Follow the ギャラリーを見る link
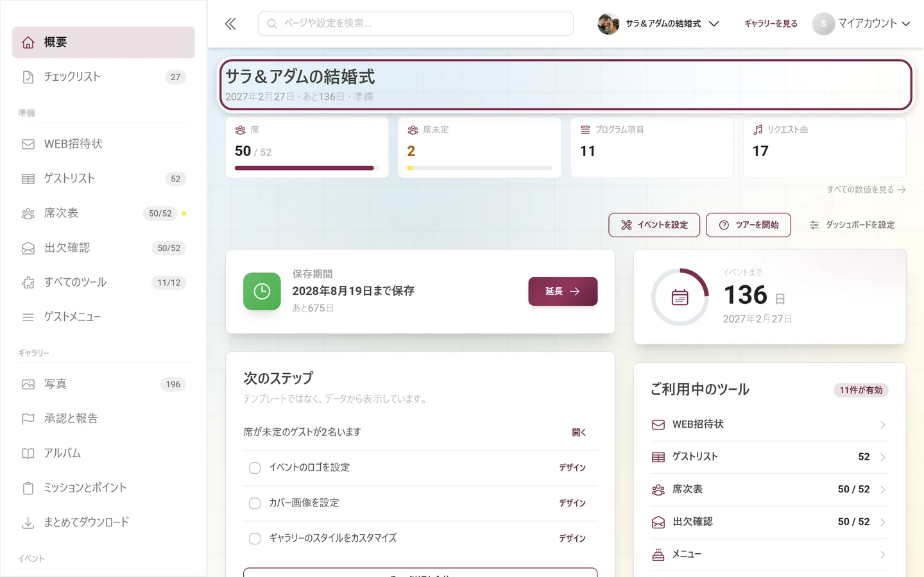 [771, 24]
